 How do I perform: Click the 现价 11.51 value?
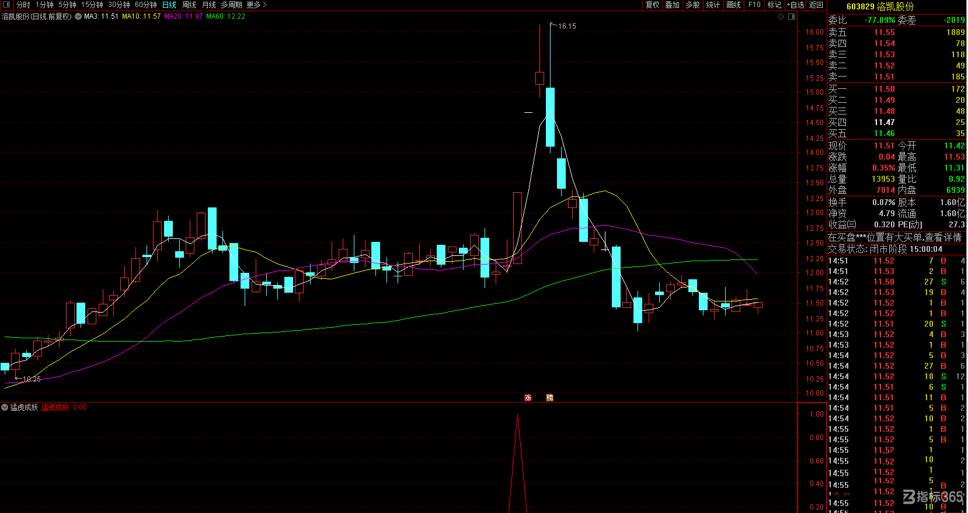[x=884, y=145]
